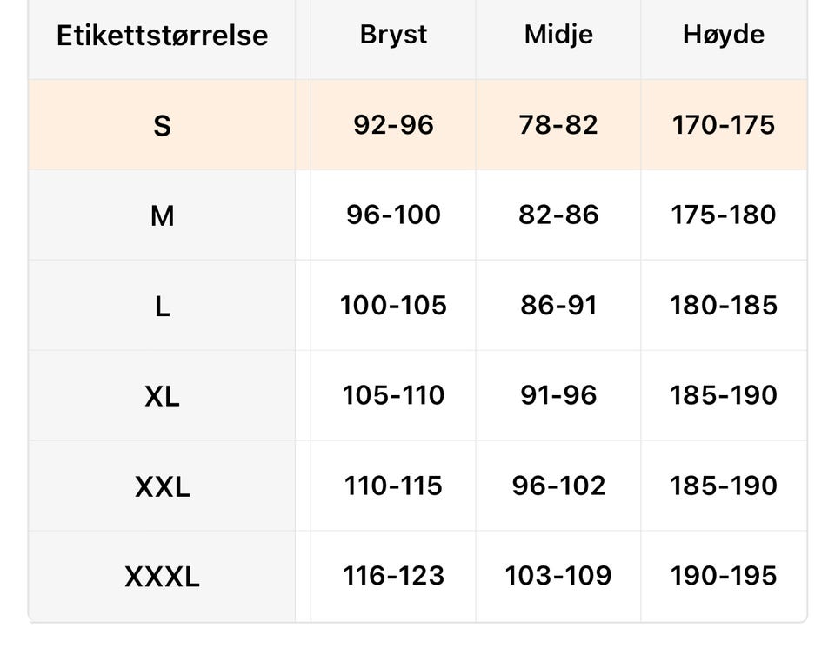835x661 pixels.
Task: Click the Bryst column header
Action: 393,35
